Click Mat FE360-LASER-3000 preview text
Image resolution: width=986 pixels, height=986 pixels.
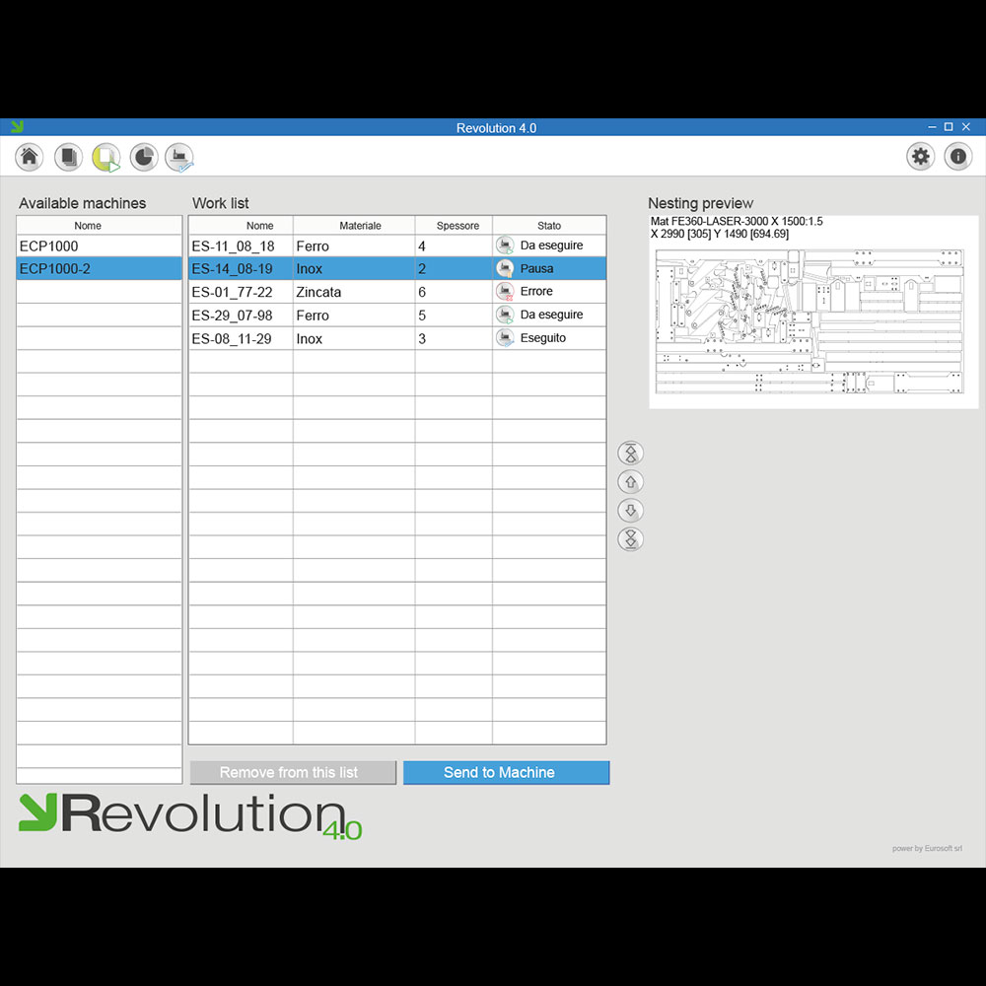pyautogui.click(x=737, y=221)
